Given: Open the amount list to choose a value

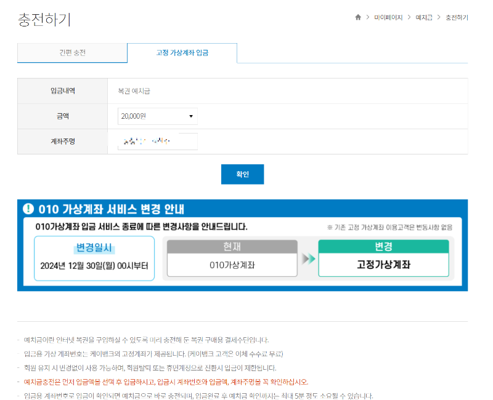Looking at the screenshot, I should coord(157,116).
